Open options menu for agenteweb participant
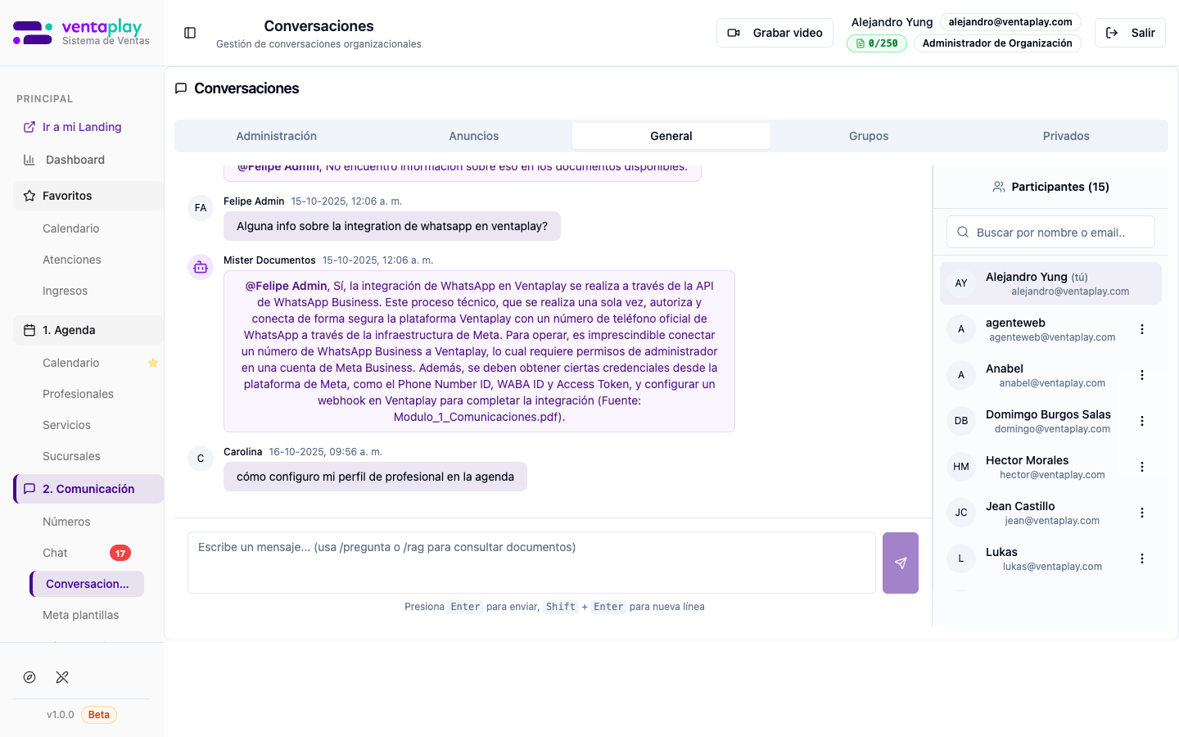Screen dimensions: 1179x737 (1141, 329)
